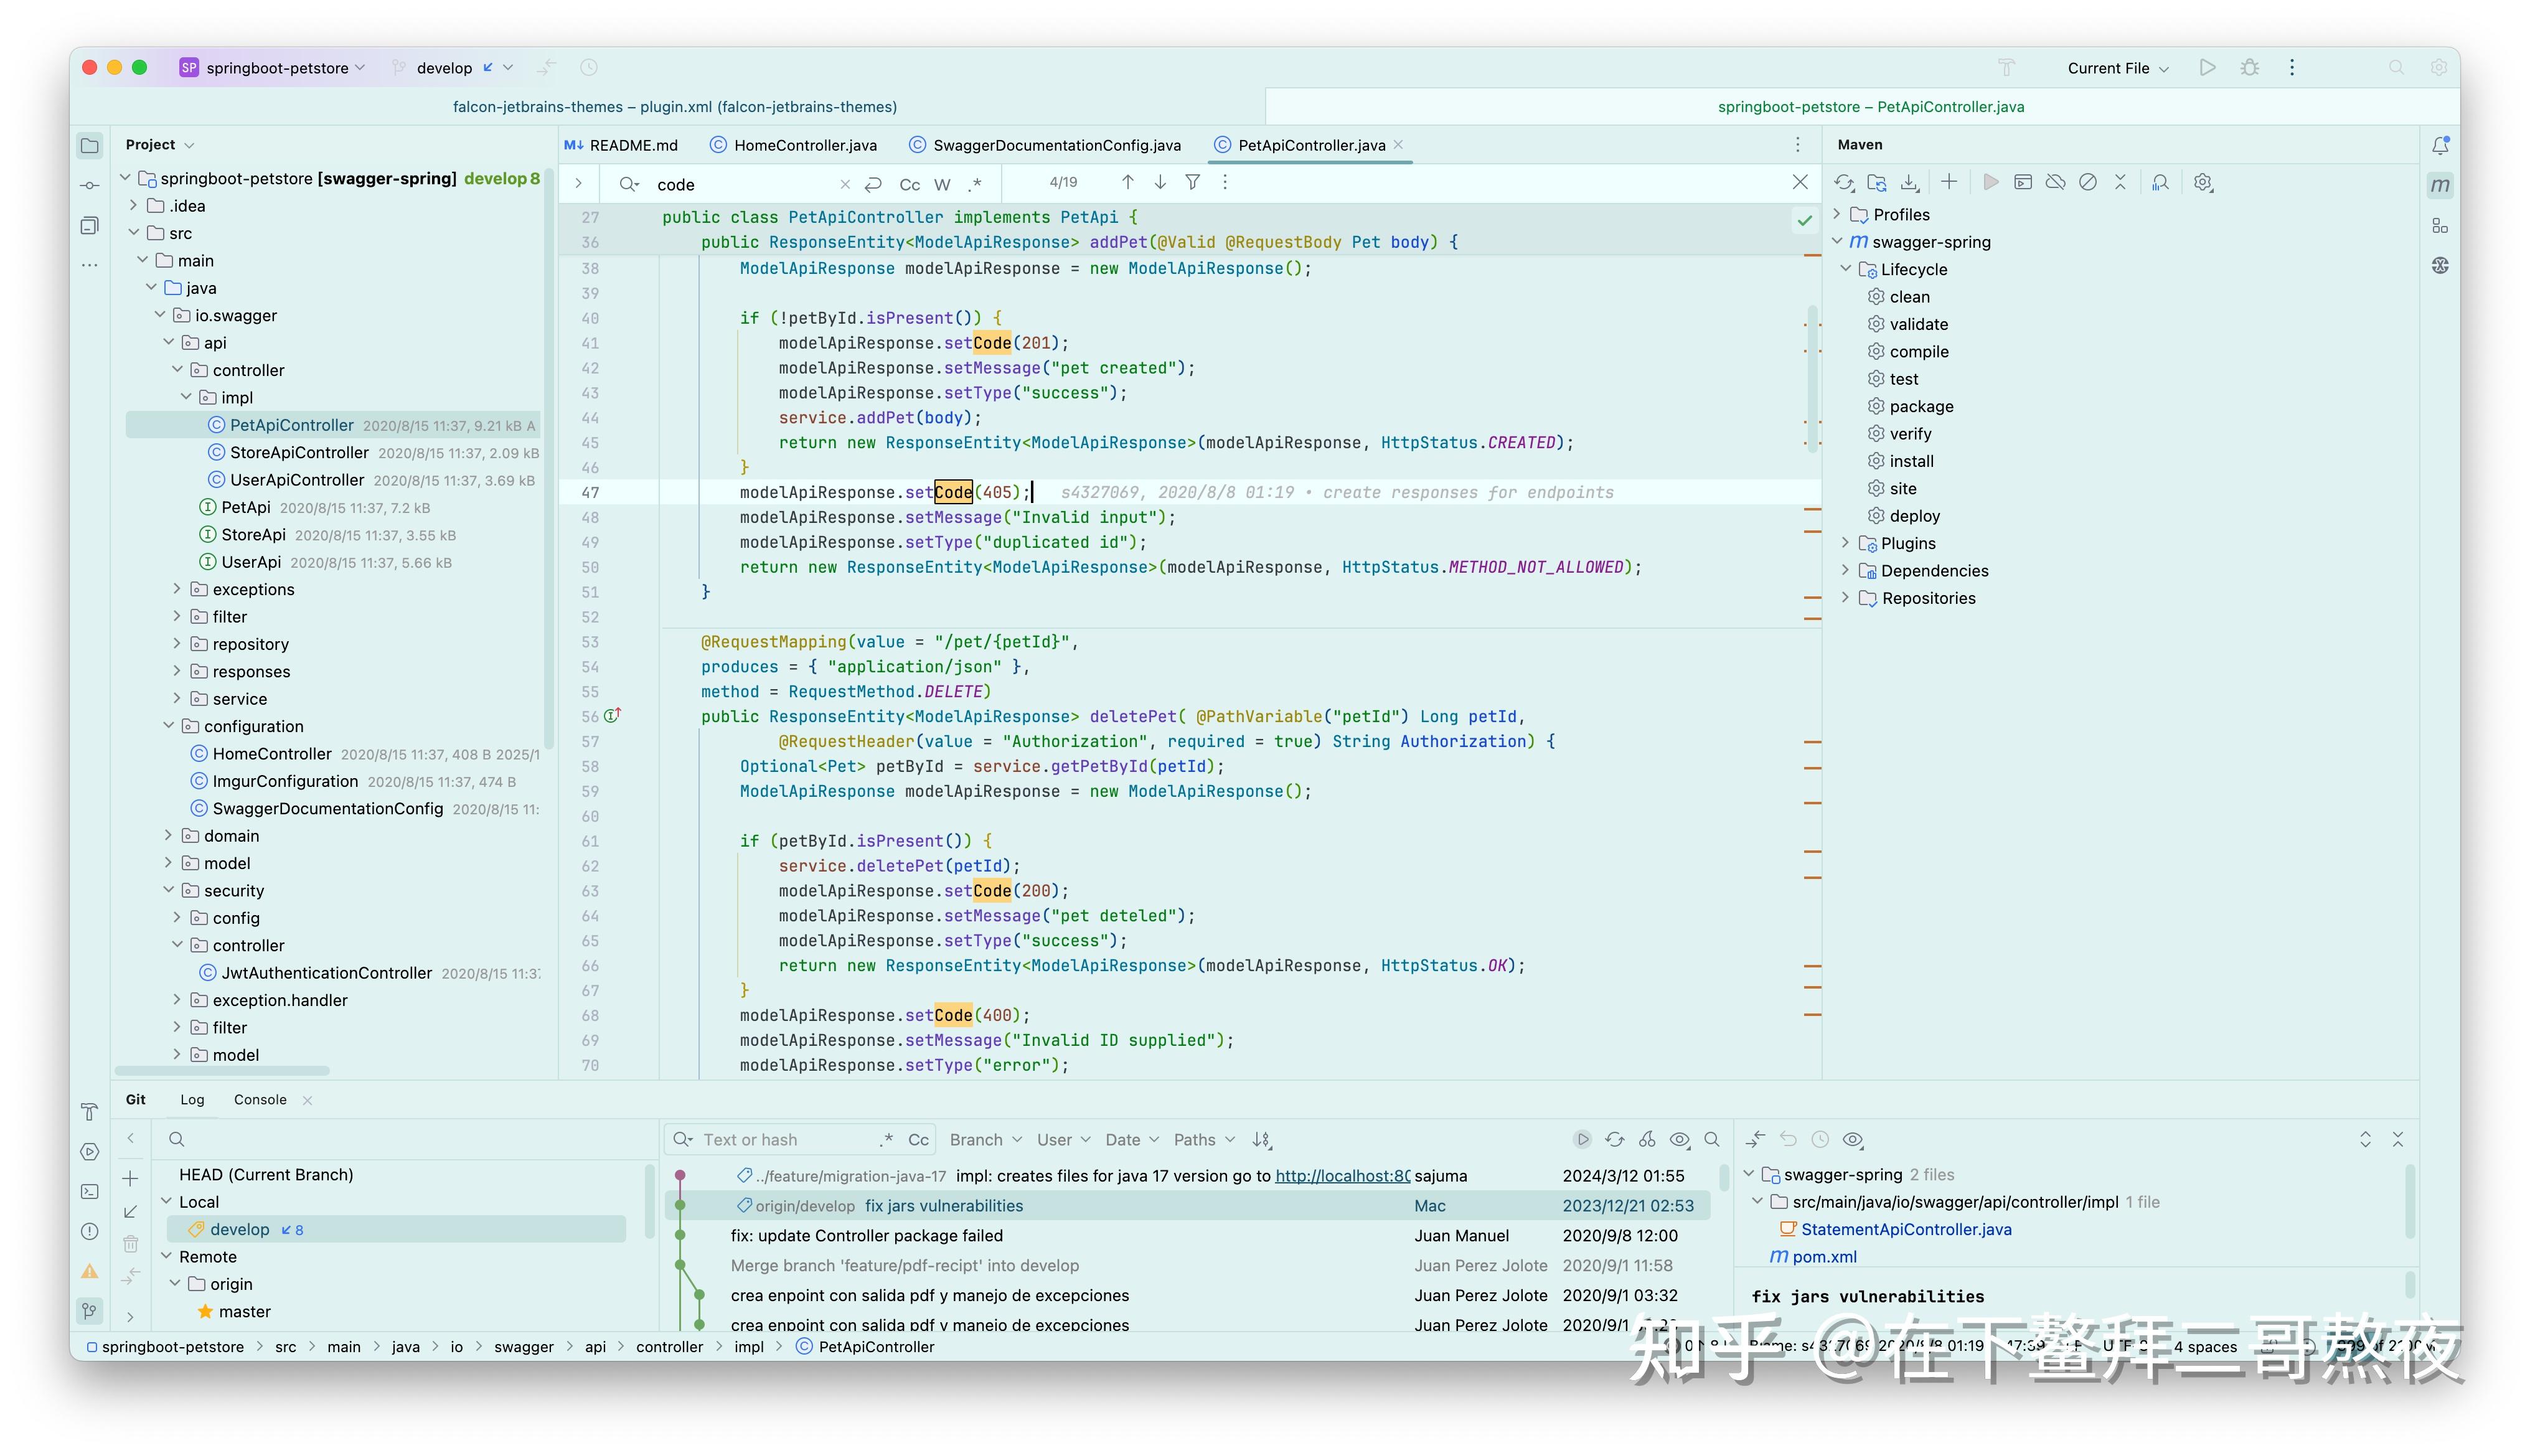The width and height of the screenshot is (2530, 1453).
Task: Switch to the README.md tab
Action: [x=631, y=144]
